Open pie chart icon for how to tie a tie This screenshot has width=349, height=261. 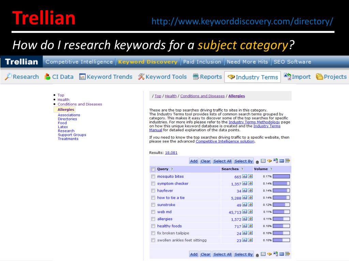click(251, 198)
